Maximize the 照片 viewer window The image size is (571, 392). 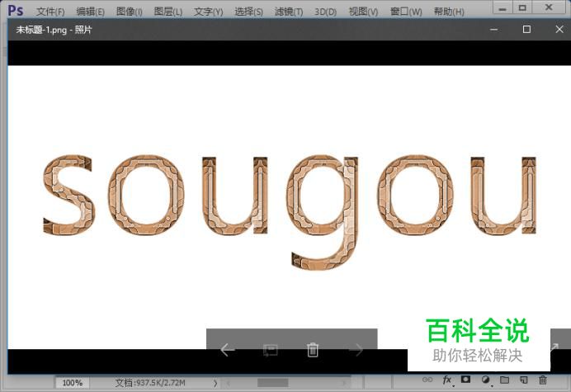tap(526, 30)
